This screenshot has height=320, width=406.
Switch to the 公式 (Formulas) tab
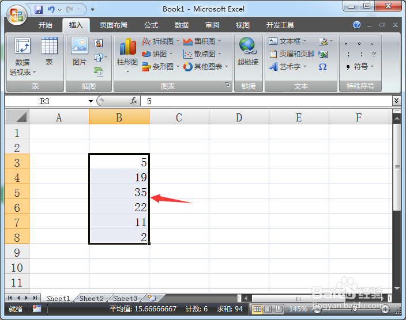pyautogui.click(x=151, y=25)
